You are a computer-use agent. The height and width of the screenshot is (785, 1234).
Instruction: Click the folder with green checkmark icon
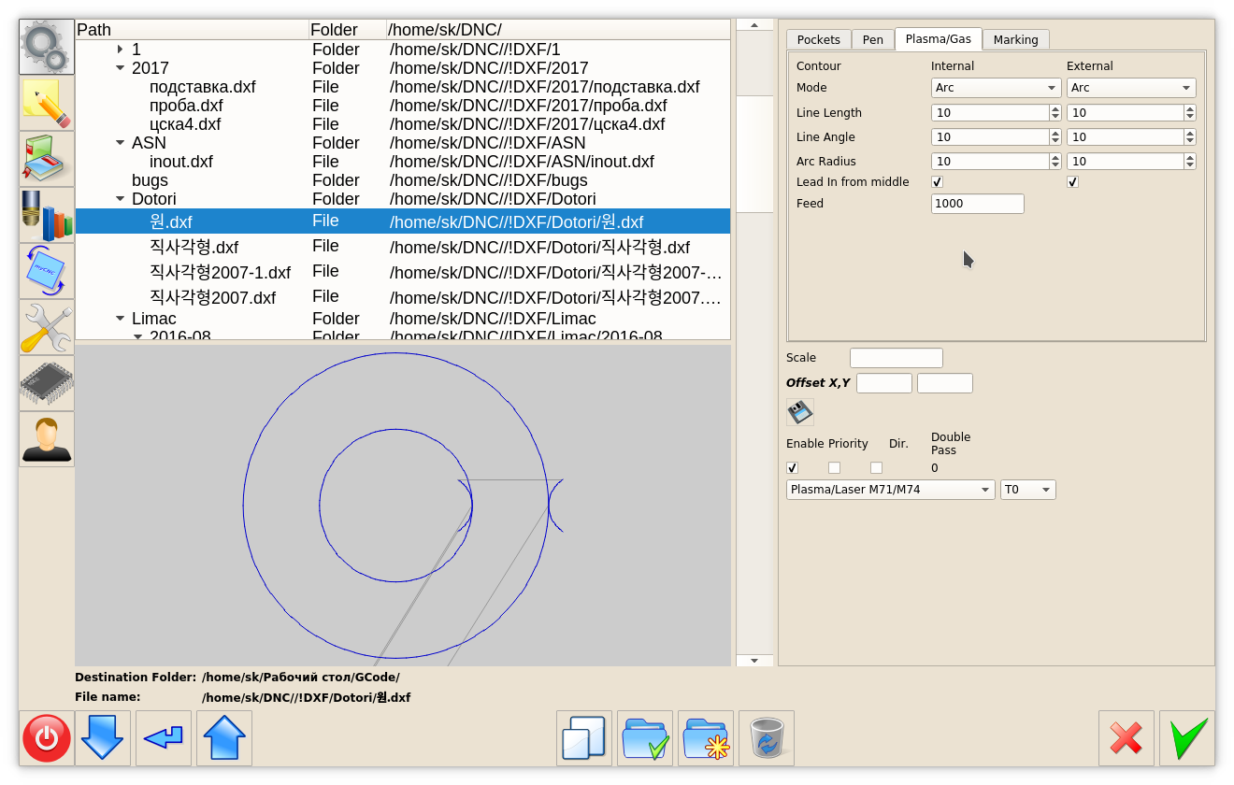click(645, 738)
